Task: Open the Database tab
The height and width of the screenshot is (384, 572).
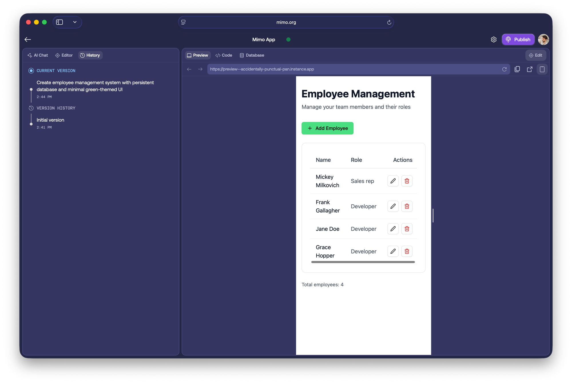Action: 252,55
